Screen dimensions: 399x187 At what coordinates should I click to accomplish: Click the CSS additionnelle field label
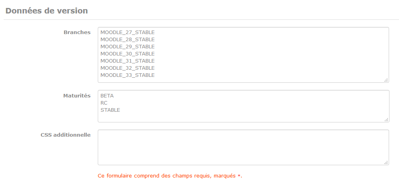[x=66, y=135]
